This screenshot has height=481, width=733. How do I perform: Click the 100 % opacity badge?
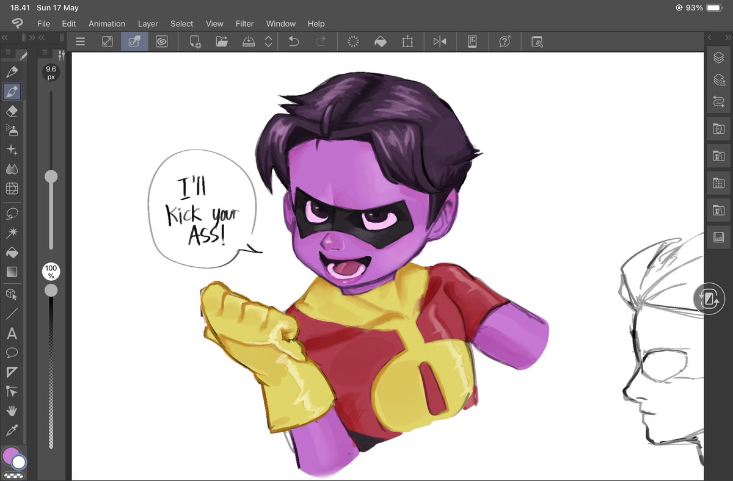pos(51,272)
